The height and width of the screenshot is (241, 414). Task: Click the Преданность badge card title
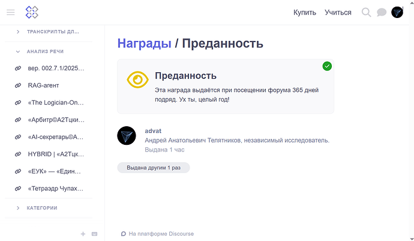185,76
